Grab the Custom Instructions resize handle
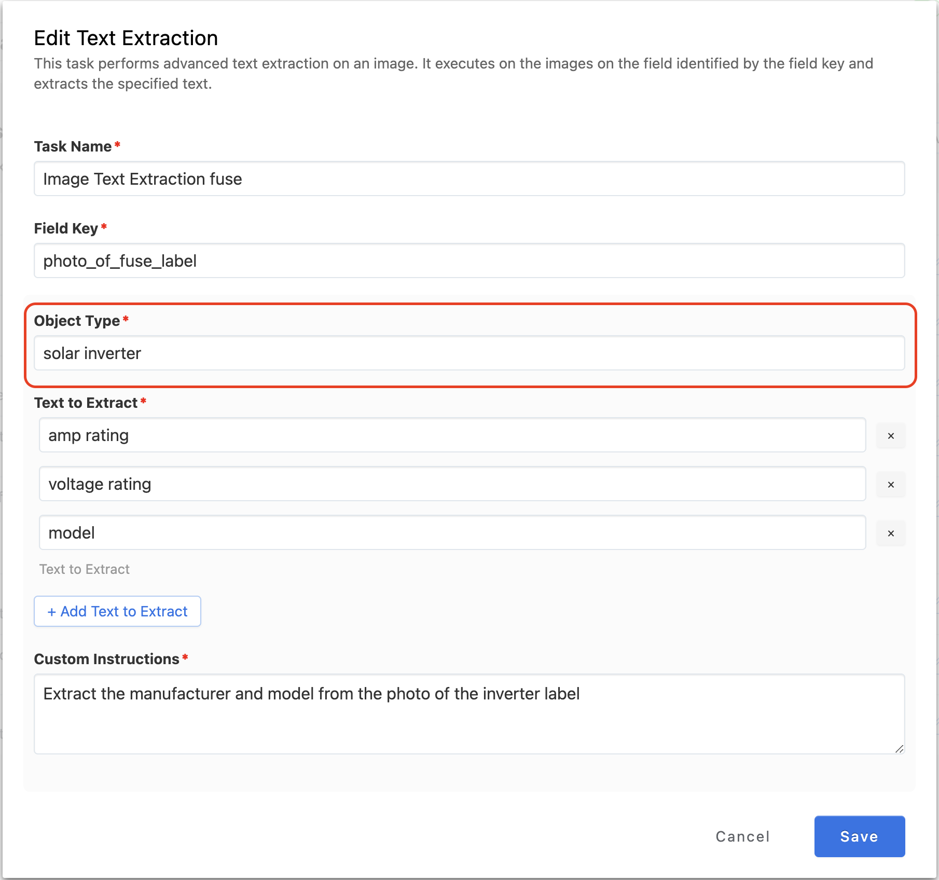The height and width of the screenshot is (880, 939). pyautogui.click(x=899, y=749)
